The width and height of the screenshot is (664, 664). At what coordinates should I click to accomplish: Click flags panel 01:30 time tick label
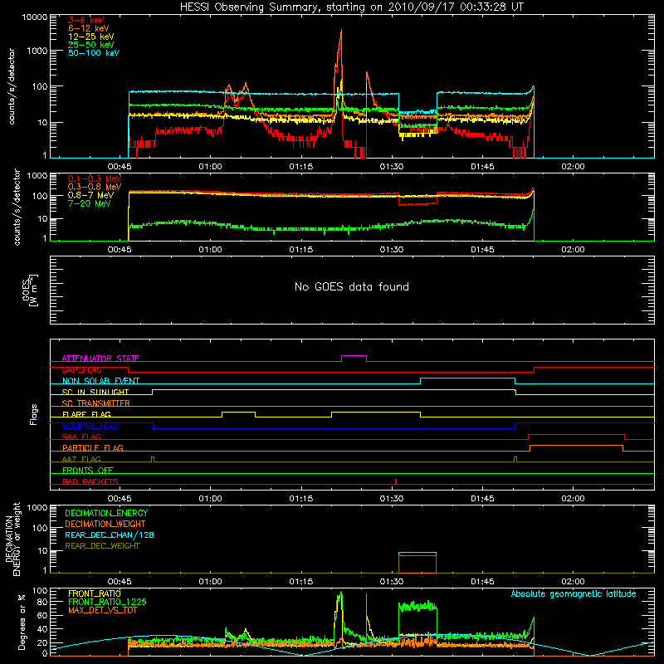tap(392, 499)
